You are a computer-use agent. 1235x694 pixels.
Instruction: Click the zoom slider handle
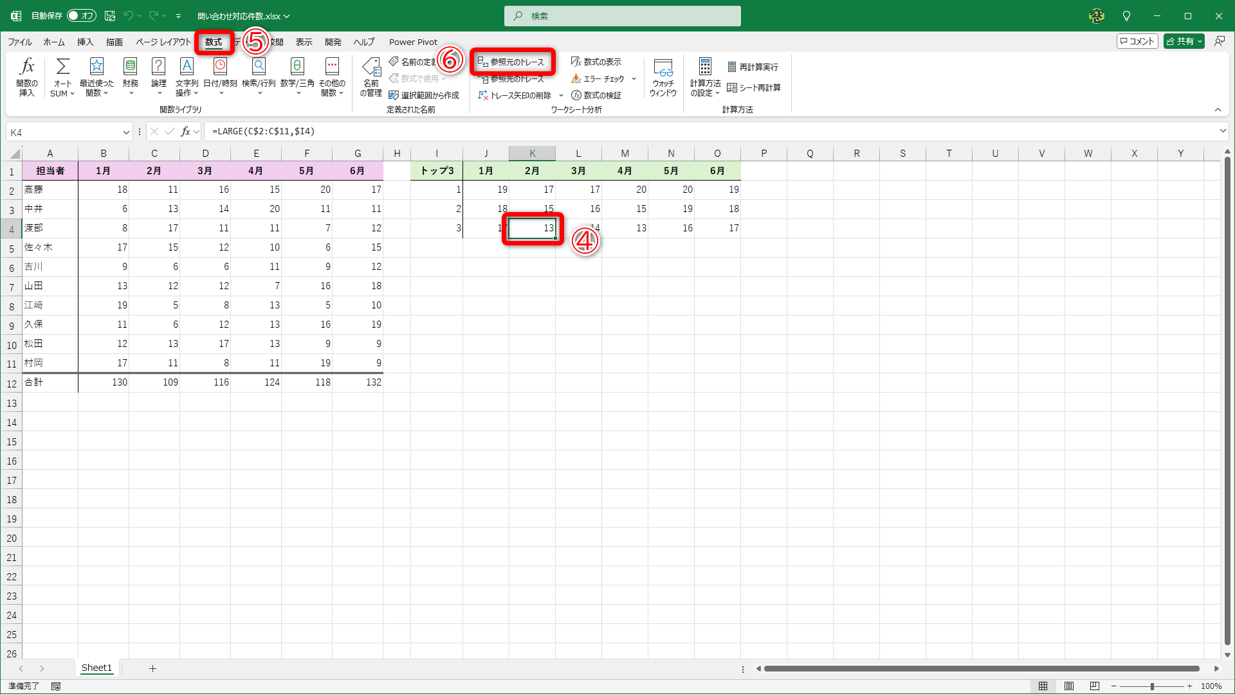click(1152, 686)
